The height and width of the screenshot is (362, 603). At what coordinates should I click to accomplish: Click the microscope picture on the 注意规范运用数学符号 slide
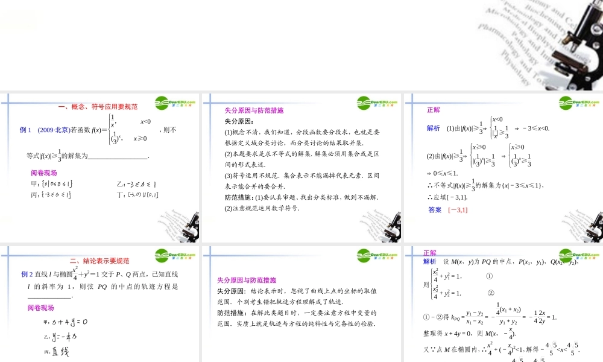380,226
